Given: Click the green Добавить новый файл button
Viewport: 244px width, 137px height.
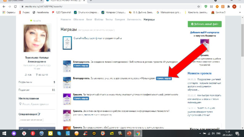Looking at the screenshot, I should 205,24.
